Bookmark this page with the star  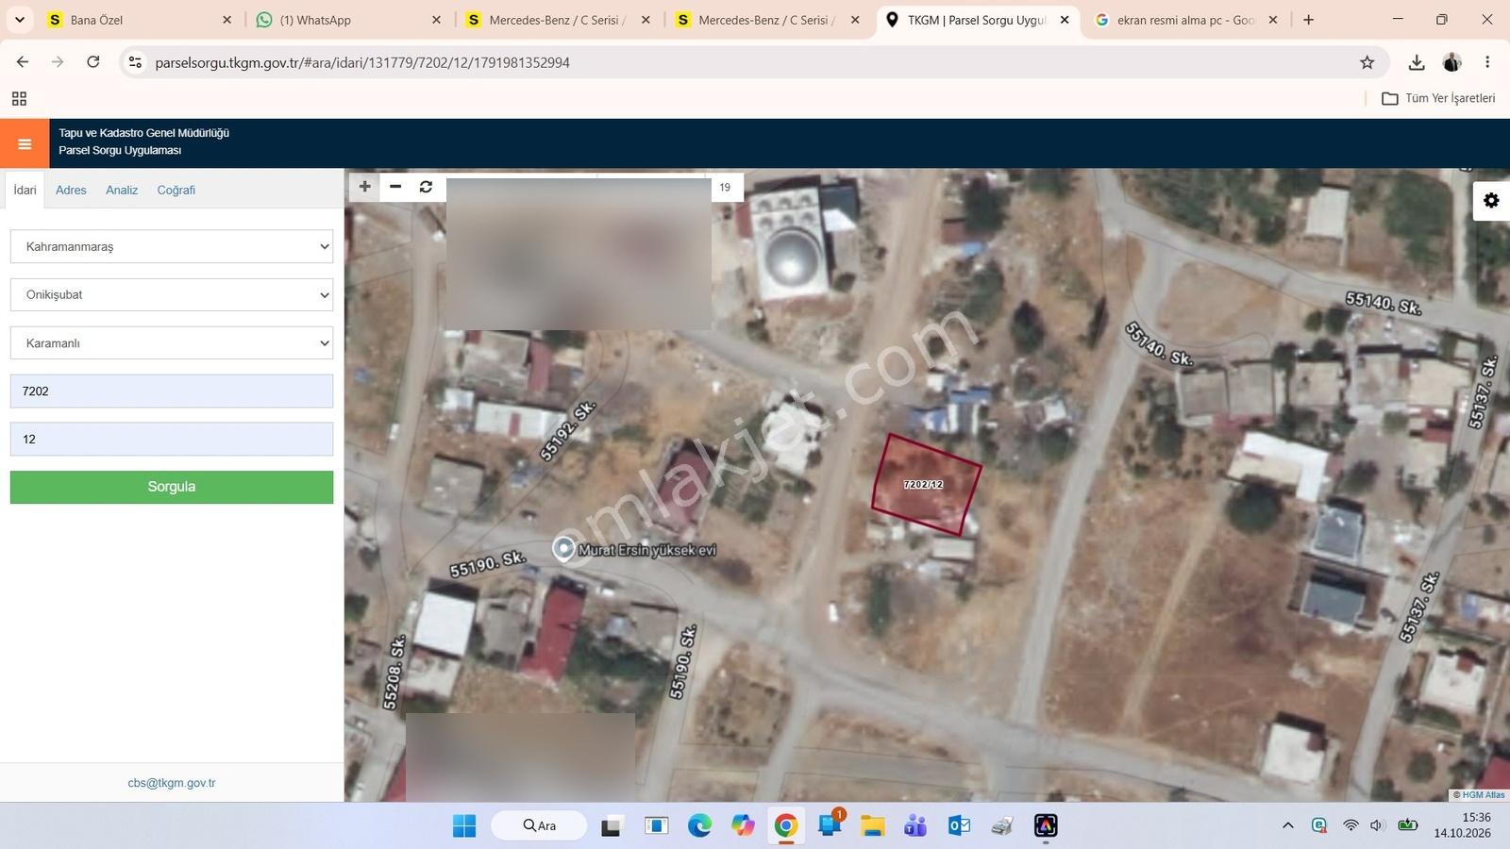pyautogui.click(x=1367, y=62)
